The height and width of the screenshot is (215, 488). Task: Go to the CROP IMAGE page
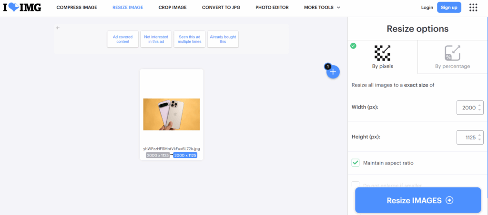tap(173, 8)
